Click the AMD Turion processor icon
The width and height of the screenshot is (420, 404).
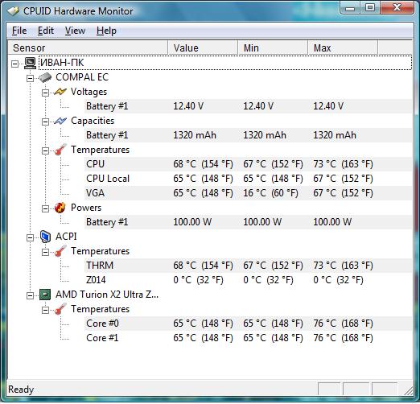(x=45, y=295)
